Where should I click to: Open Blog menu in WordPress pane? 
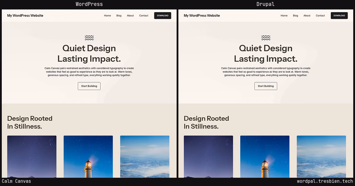pos(119,16)
